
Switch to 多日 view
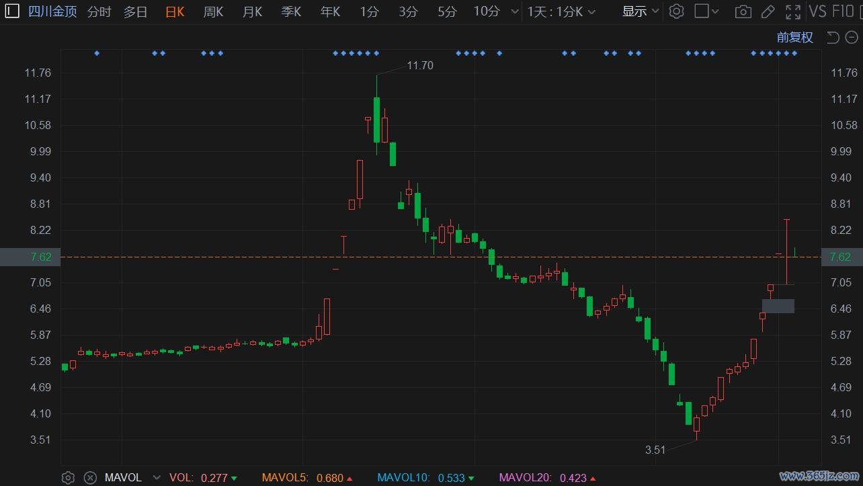pyautogui.click(x=135, y=11)
